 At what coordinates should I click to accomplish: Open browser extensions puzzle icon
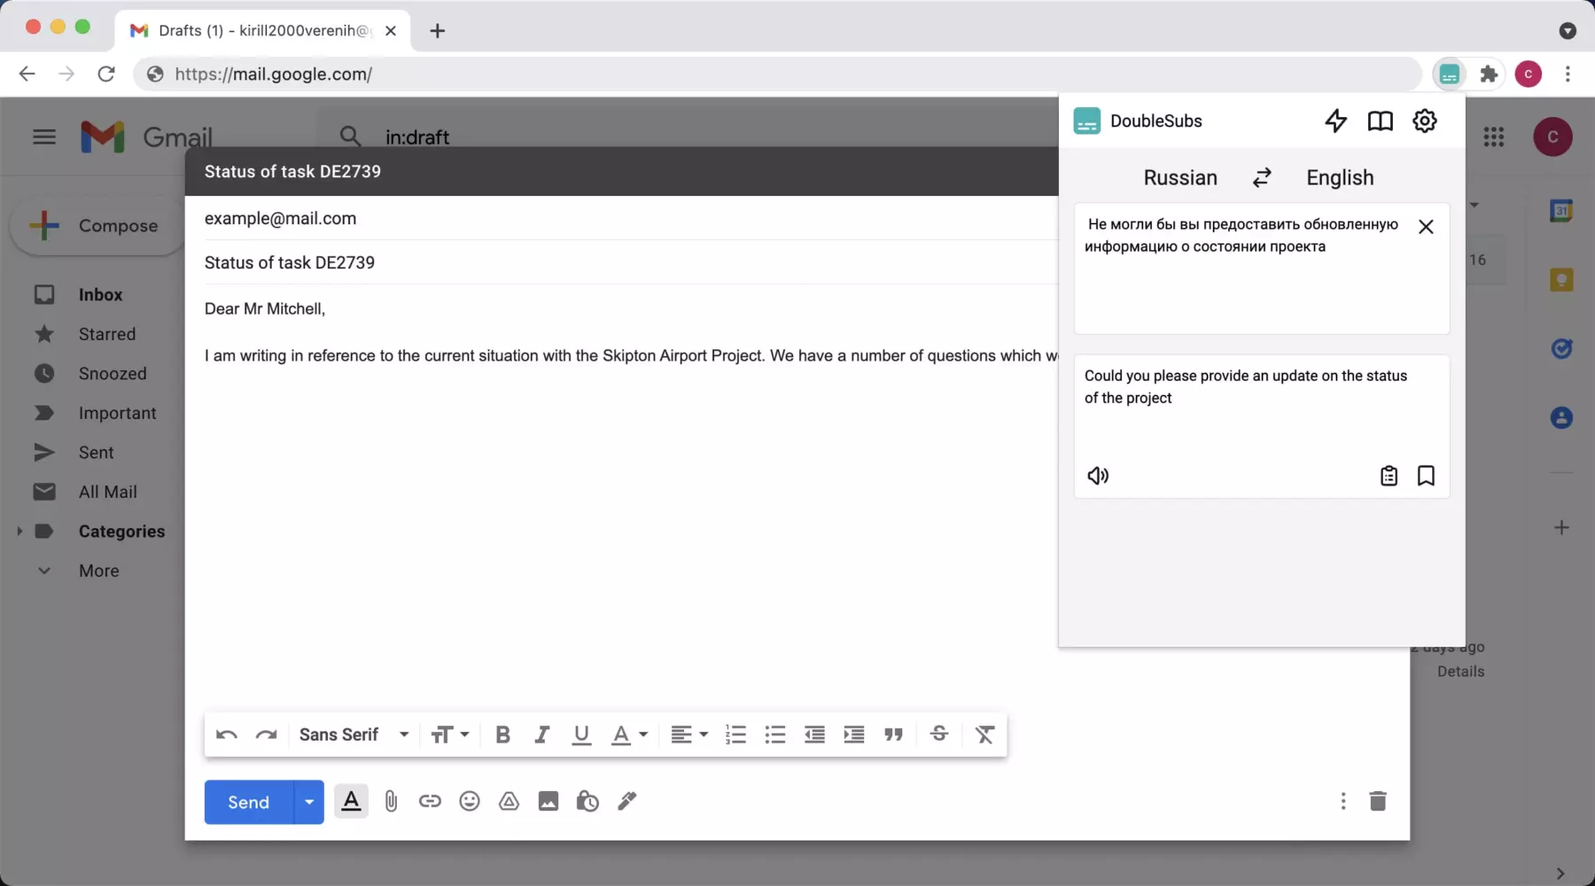(1489, 74)
